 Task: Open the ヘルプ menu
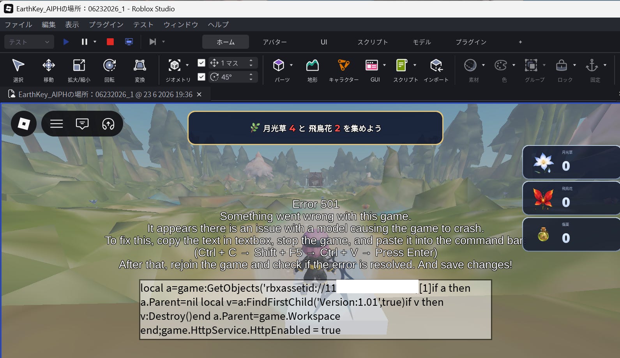[x=218, y=25]
